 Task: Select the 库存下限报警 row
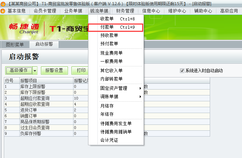[107, 92]
